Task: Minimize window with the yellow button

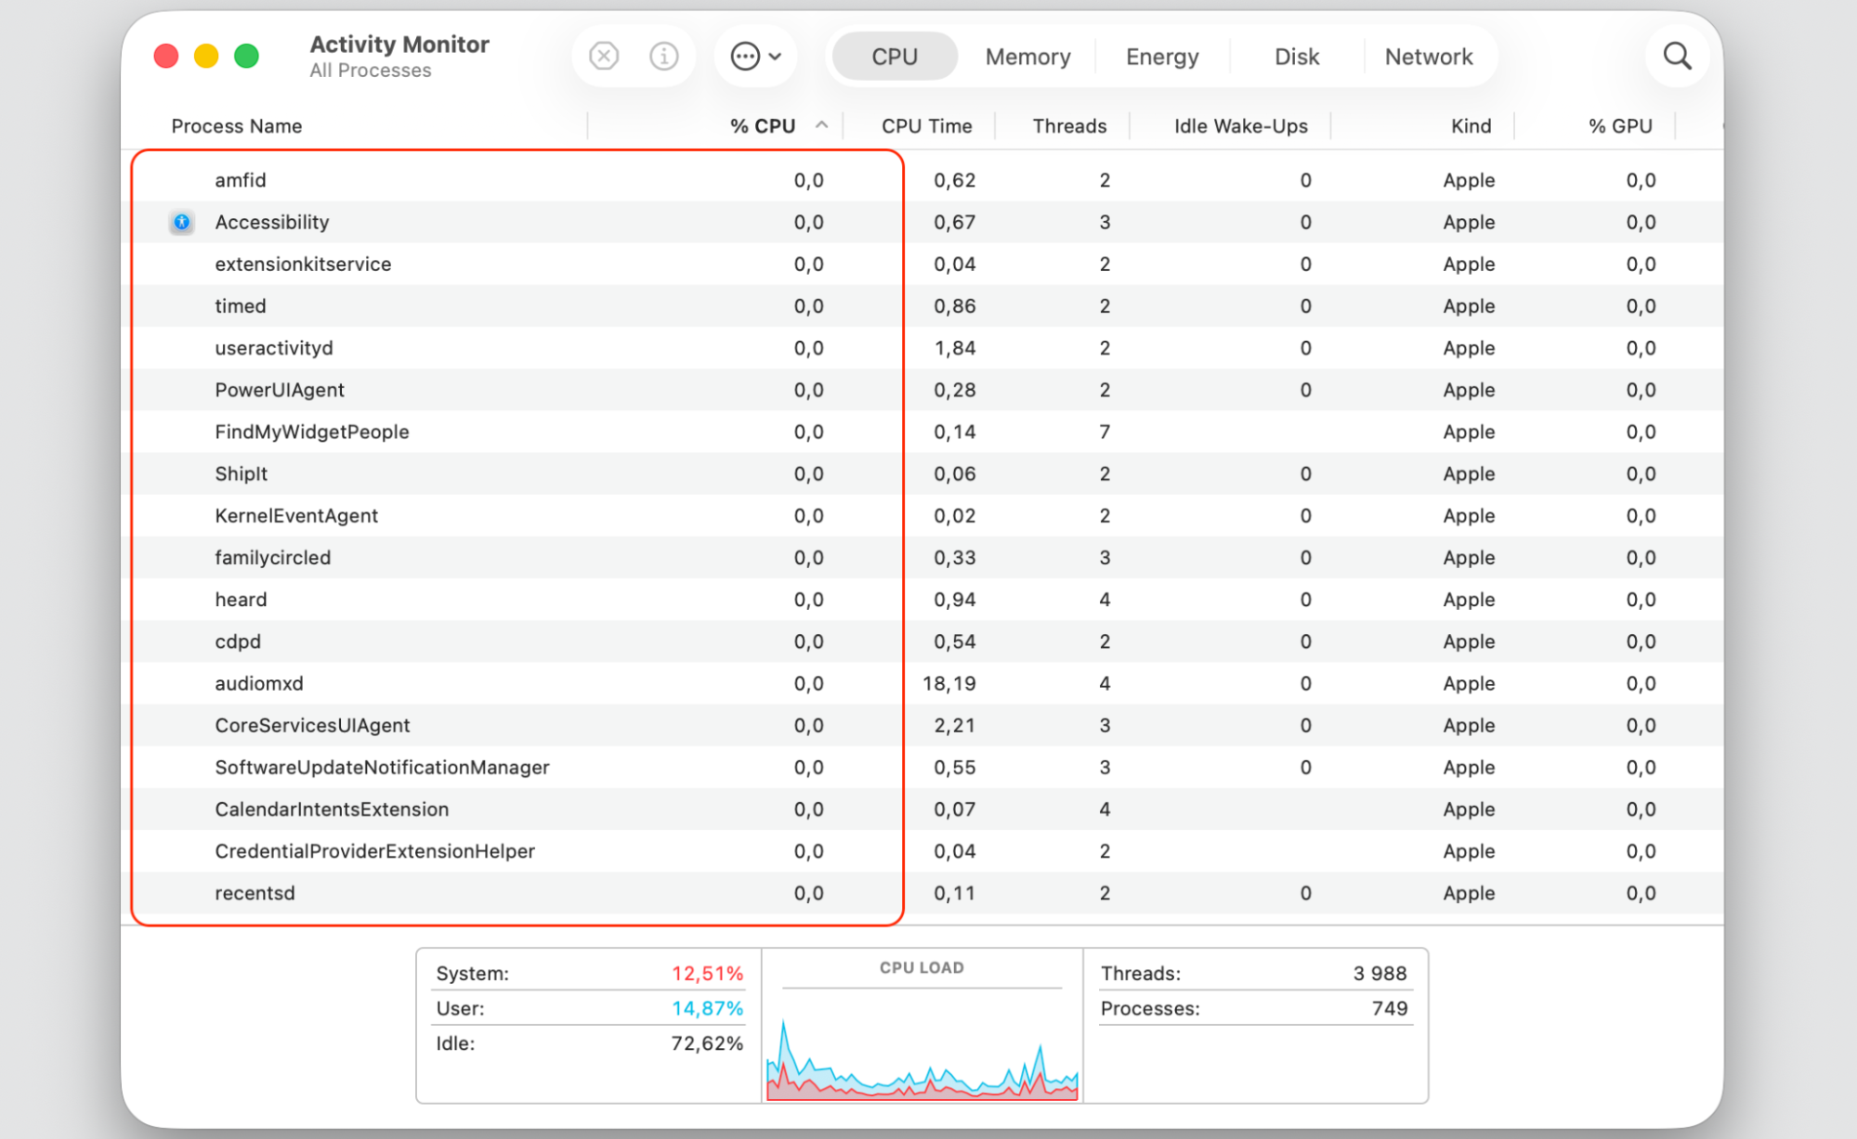Action: click(x=206, y=57)
